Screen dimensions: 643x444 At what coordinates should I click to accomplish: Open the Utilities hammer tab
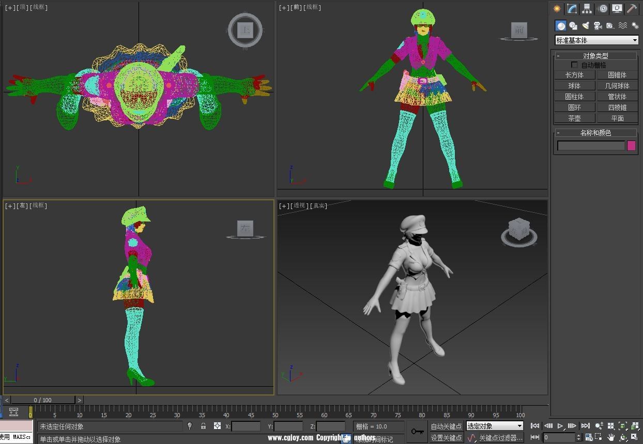pos(632,9)
